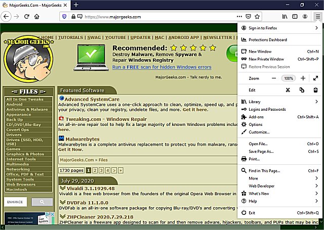Expand the Help submenu
This screenshot has height=230, width=324.
(280, 201)
